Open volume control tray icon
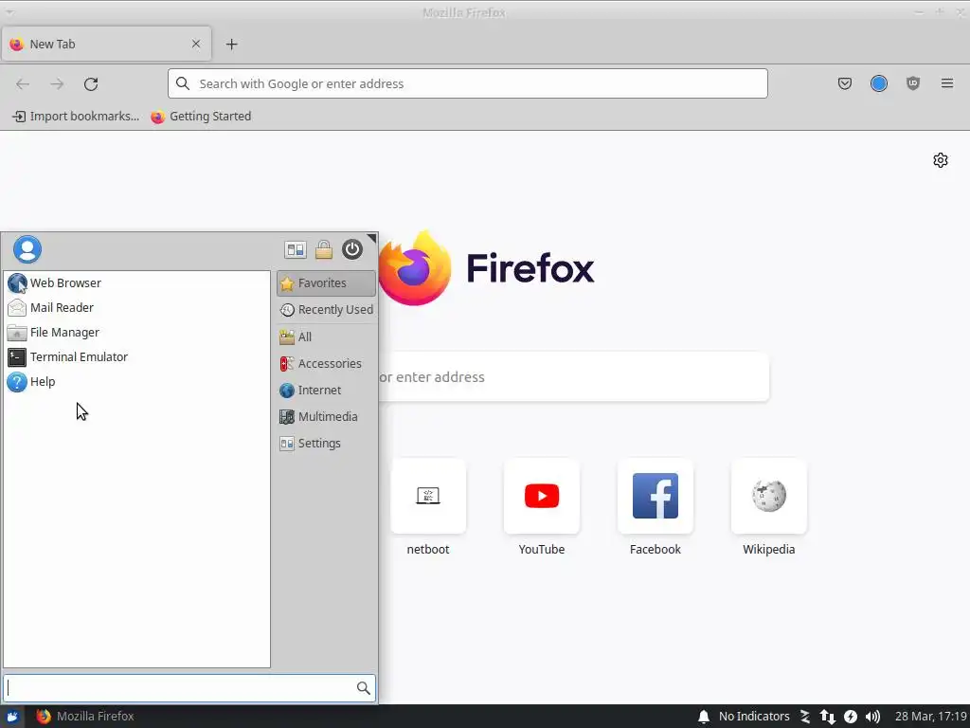 click(872, 717)
